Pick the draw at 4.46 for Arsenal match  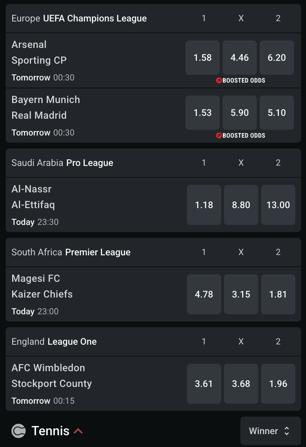point(240,58)
